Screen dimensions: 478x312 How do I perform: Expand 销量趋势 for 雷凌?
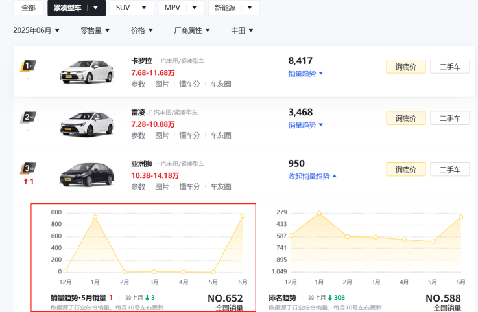click(x=305, y=125)
